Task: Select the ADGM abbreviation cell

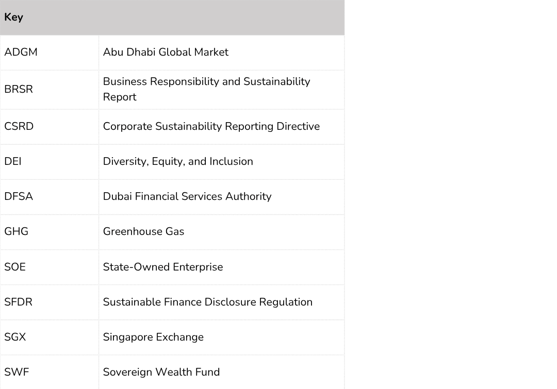Action: (x=50, y=53)
